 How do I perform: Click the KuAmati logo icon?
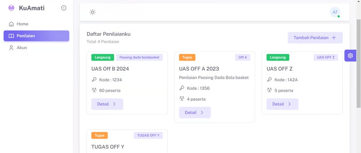[11, 8]
